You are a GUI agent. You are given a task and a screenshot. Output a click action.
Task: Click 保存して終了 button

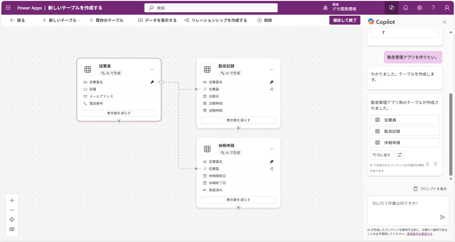(x=345, y=20)
